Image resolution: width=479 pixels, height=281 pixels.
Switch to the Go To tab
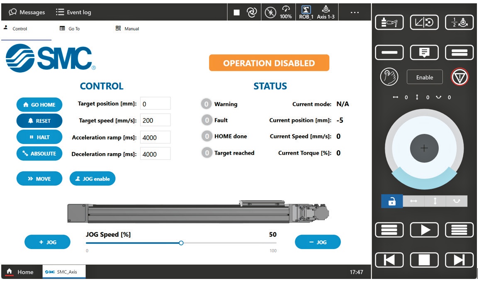coord(70,29)
